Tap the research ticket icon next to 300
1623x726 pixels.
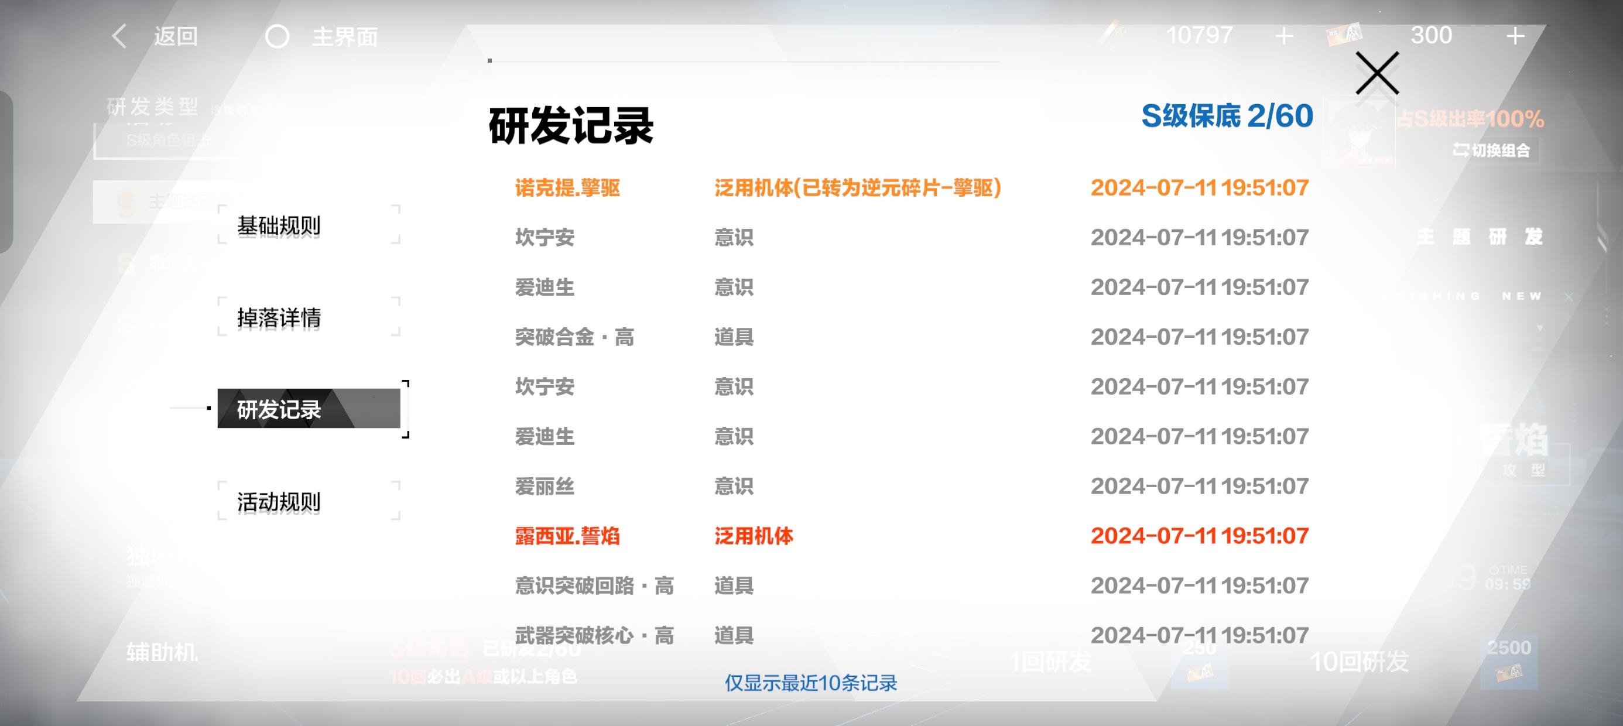pyautogui.click(x=1345, y=35)
